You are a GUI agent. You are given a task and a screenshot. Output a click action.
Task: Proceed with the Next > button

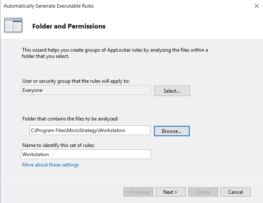click(170, 192)
